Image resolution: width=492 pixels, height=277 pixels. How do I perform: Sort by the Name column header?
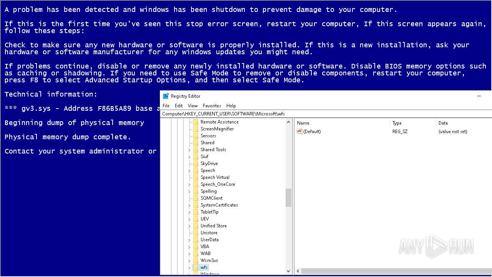[x=342, y=123]
